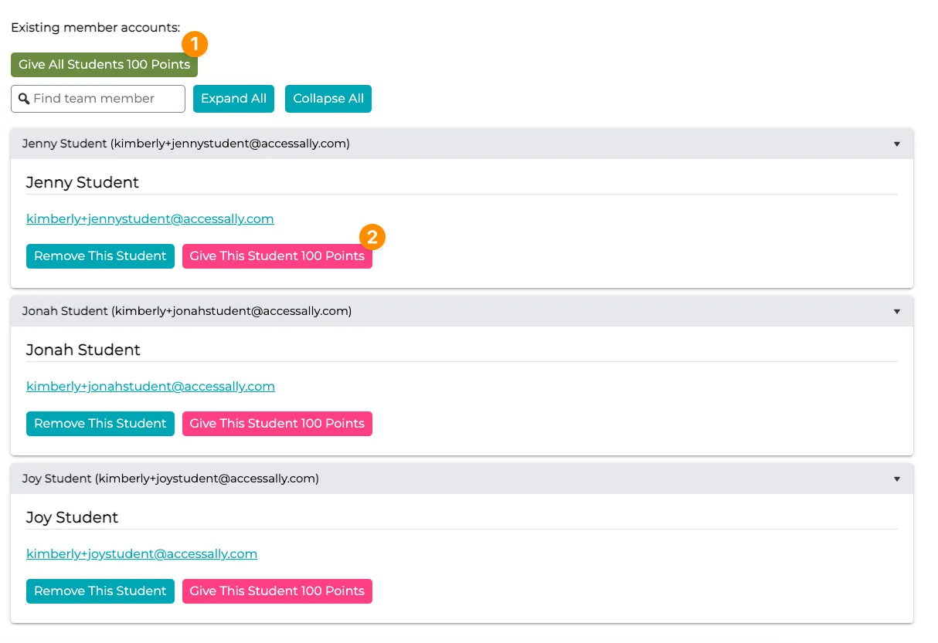Image resolution: width=938 pixels, height=643 pixels.
Task: Give Jonah Student 100 points
Action: (277, 424)
